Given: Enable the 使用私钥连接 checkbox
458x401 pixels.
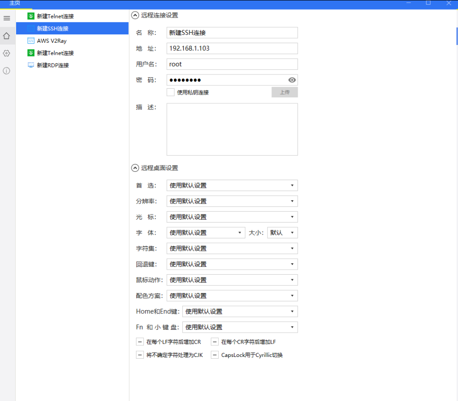Looking at the screenshot, I should (x=170, y=92).
